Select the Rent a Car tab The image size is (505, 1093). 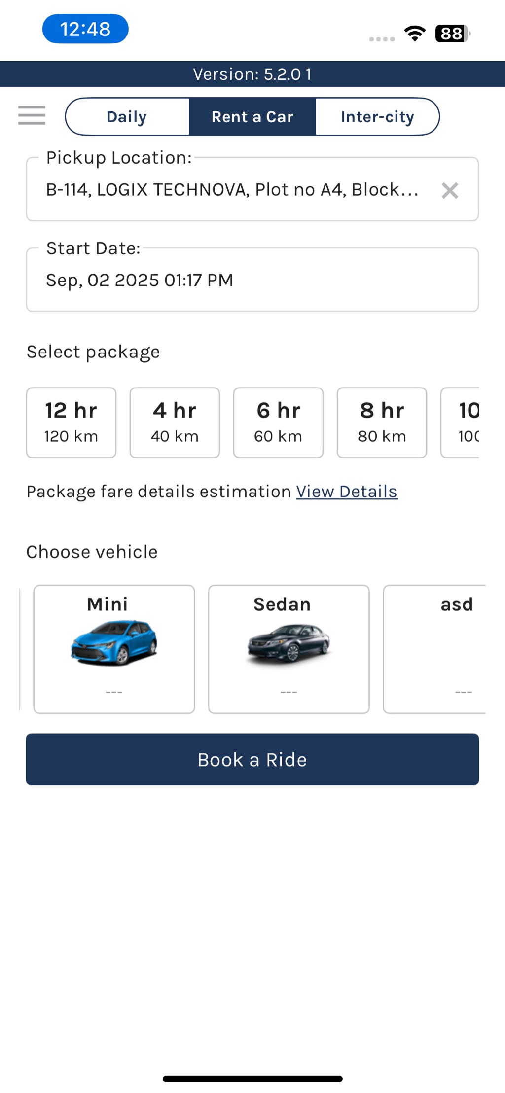click(x=252, y=117)
